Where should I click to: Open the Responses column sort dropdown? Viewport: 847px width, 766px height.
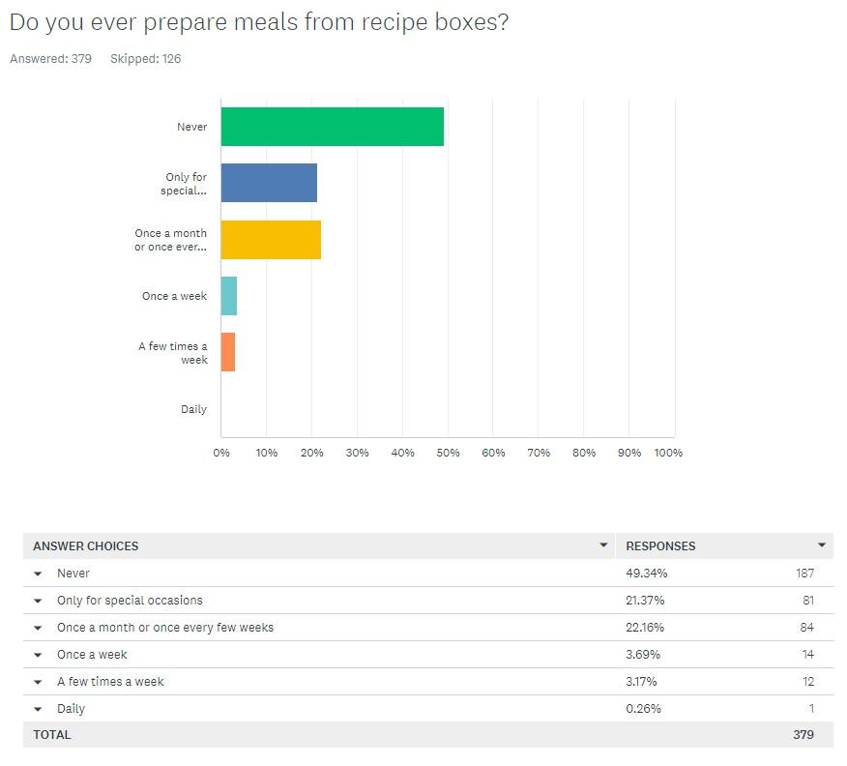822,545
